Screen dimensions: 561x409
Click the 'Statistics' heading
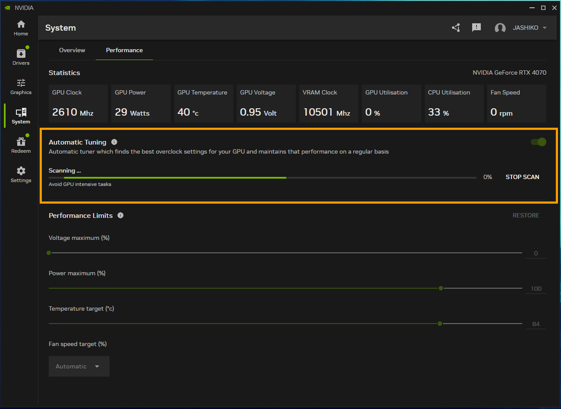[64, 72]
